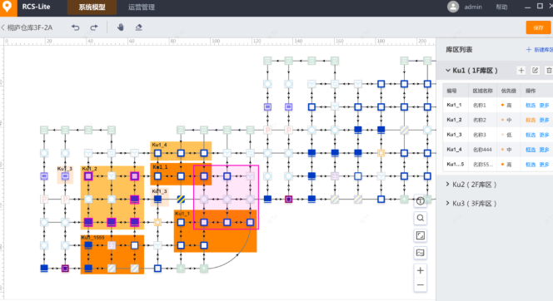
Task: Click 更多 in the Ku1_1 row
Action: point(544,106)
